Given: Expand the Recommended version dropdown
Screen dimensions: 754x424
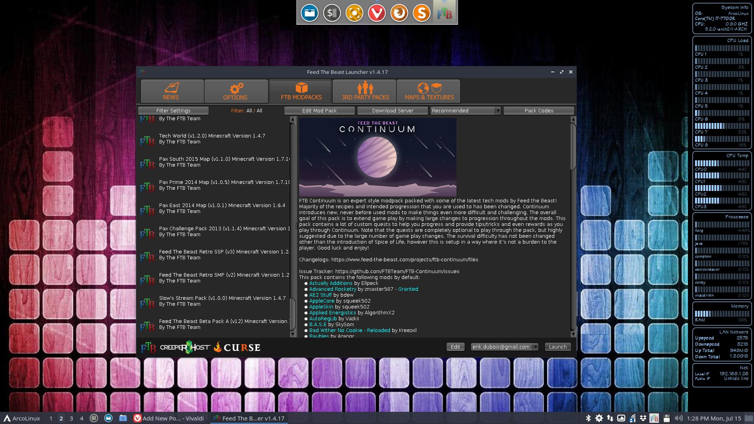Looking at the screenshot, I should click(x=465, y=110).
